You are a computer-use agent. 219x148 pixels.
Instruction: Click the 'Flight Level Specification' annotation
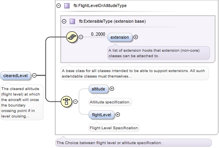114,128
